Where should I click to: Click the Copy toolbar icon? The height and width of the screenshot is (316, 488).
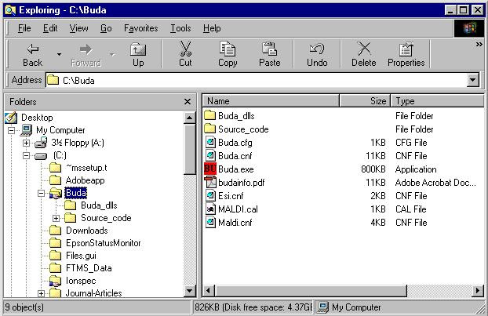click(228, 49)
